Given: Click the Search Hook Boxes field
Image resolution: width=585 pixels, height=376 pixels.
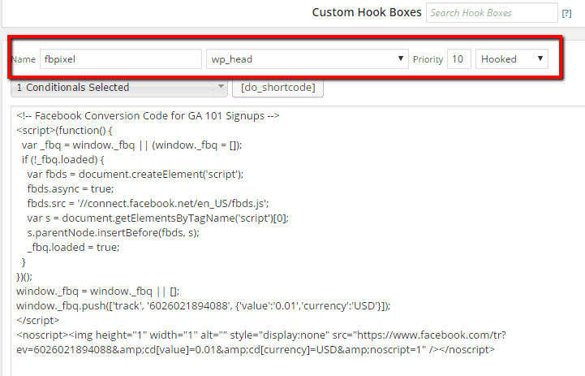Looking at the screenshot, I should click(x=480, y=13).
